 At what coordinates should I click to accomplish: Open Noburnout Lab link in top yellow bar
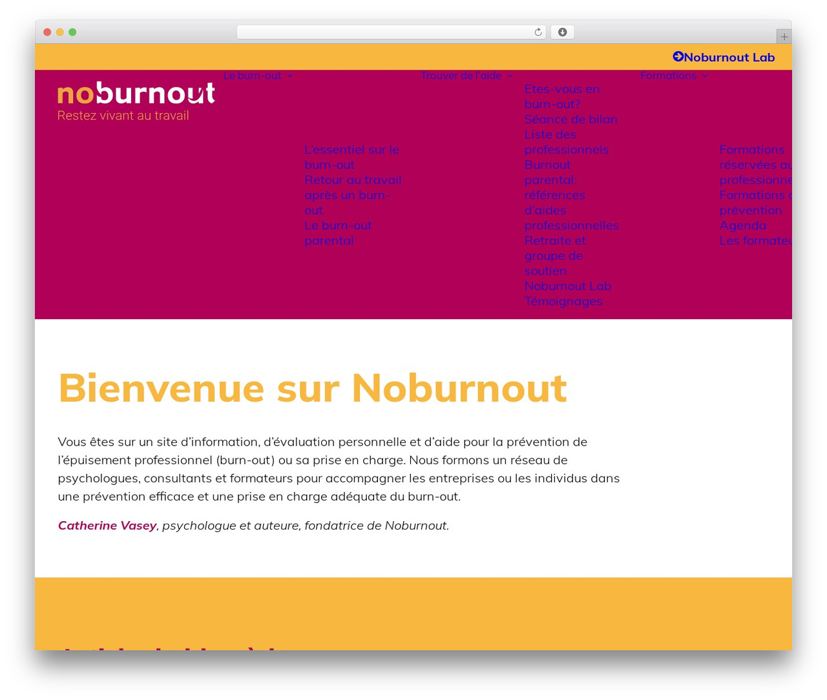[x=729, y=57]
